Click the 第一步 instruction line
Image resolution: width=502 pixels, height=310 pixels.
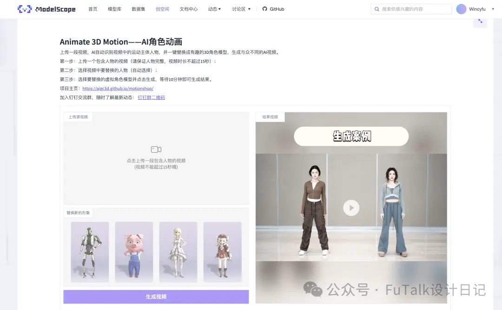pyautogui.click(x=138, y=61)
